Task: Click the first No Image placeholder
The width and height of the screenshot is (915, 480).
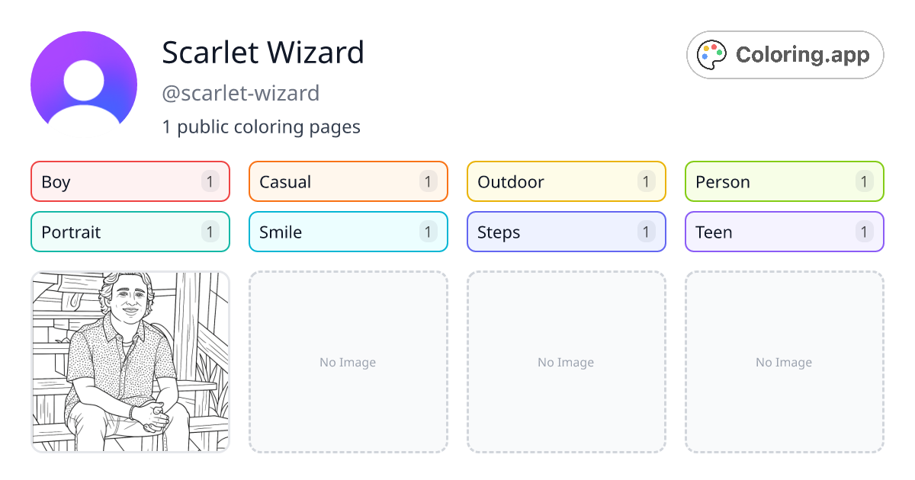Action: tap(348, 362)
